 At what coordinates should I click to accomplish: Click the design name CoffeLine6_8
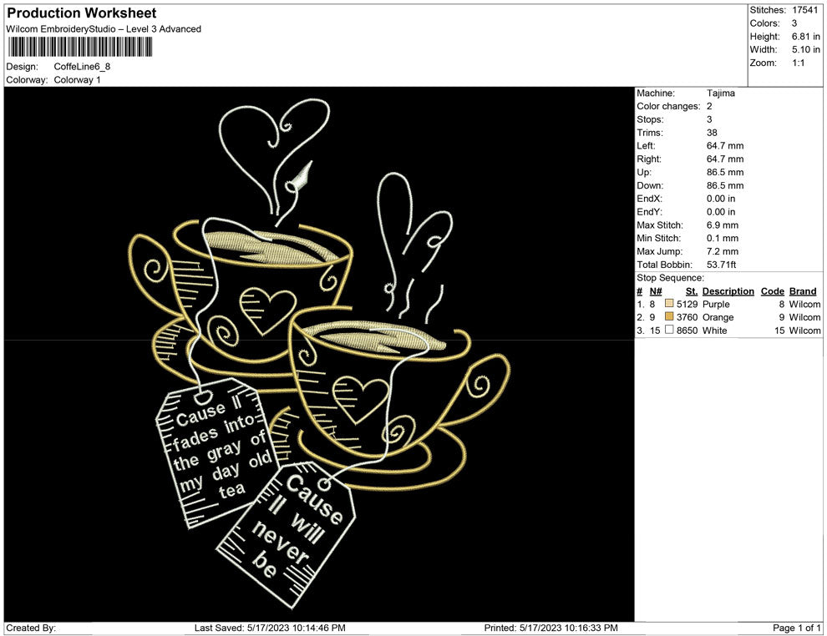point(82,67)
